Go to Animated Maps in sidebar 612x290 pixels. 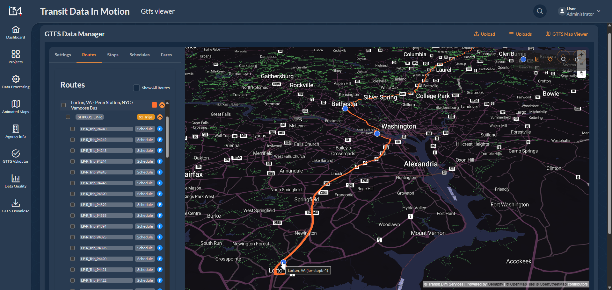[16, 107]
